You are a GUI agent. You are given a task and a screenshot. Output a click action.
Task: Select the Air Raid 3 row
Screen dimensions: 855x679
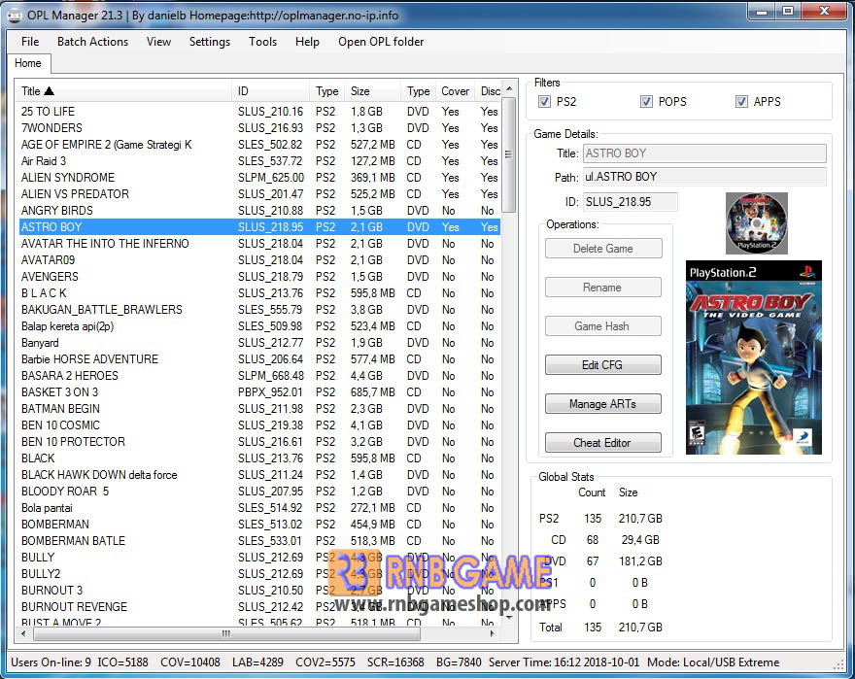pyautogui.click(x=259, y=161)
